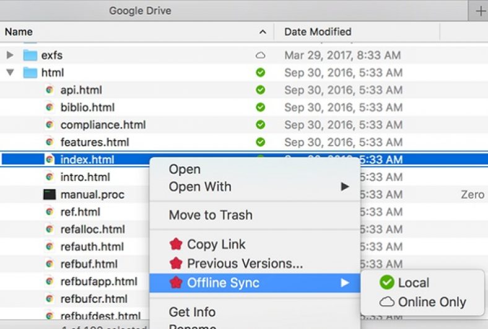
Task: Click the red icon next to Copy Link
Action: [x=176, y=245]
